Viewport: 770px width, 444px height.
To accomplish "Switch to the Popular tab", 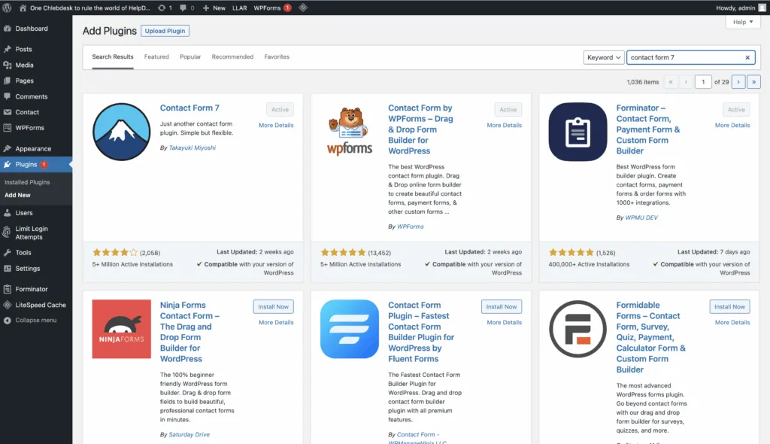I will tap(190, 57).
